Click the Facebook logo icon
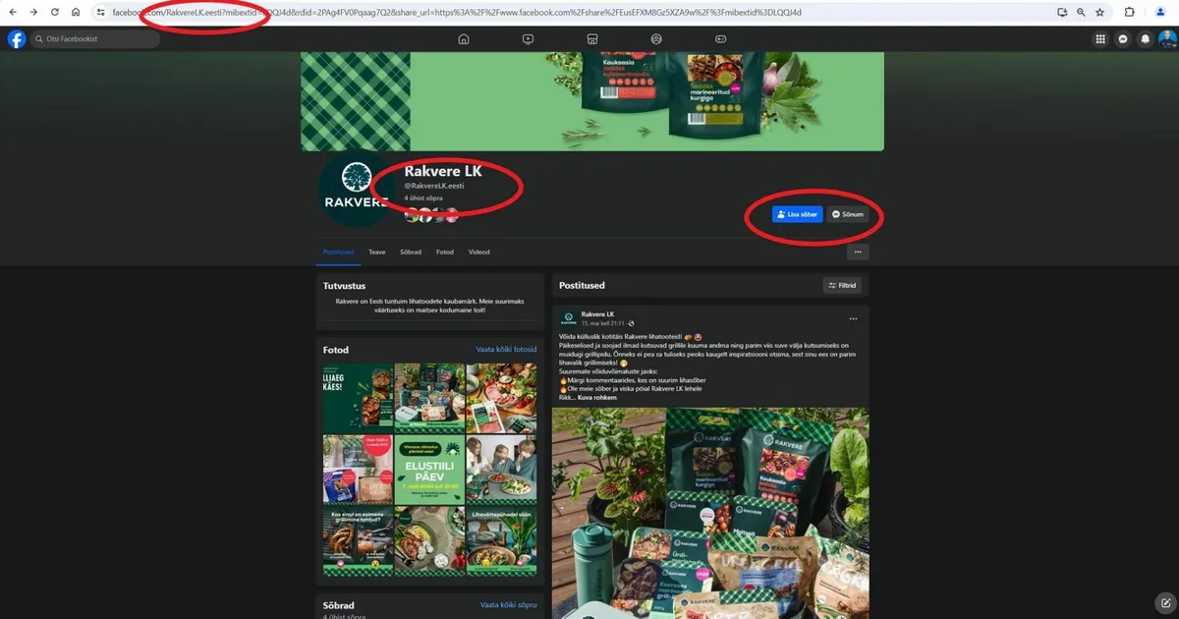The width and height of the screenshot is (1179, 619). tap(17, 39)
